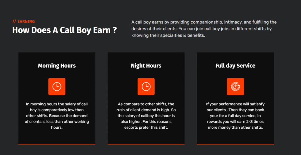Click the 'How Does A Call Boy Earn ?' title
The height and width of the screenshot is (155, 301).
click(64, 30)
